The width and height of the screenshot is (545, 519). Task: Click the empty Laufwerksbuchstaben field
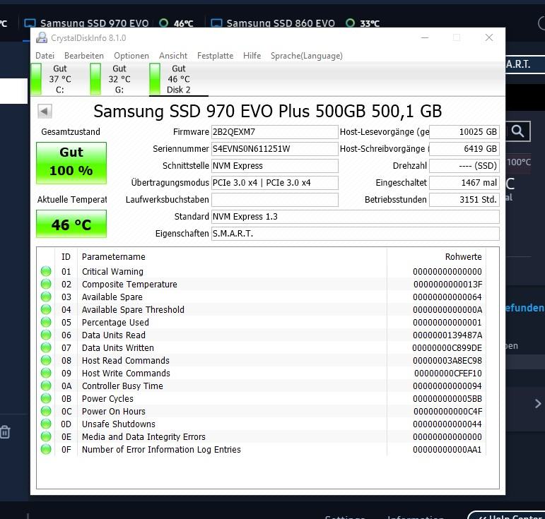274,200
